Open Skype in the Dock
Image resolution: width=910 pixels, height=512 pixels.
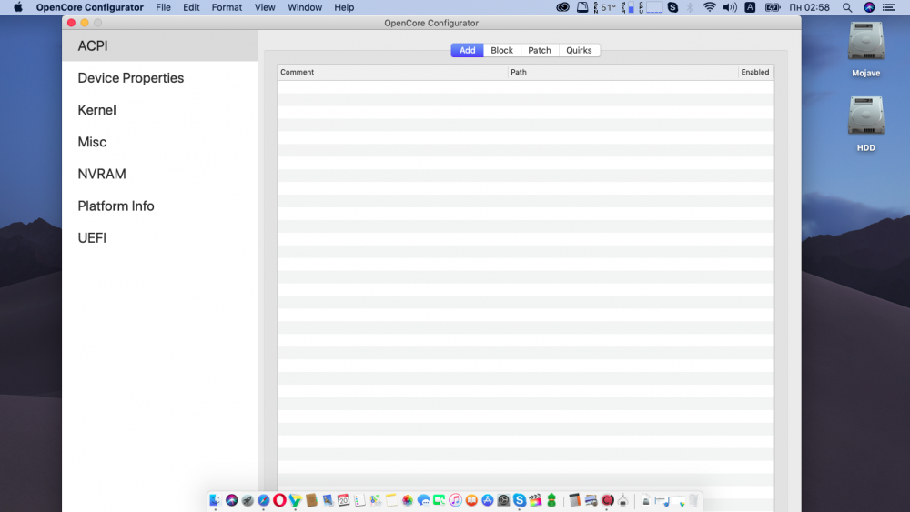(x=520, y=500)
